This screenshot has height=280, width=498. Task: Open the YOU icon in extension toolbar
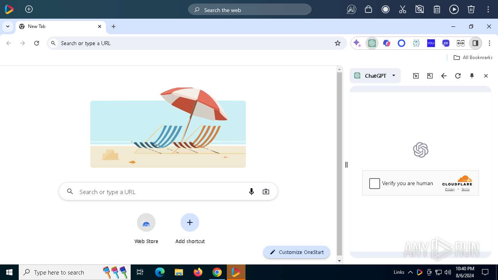431,43
